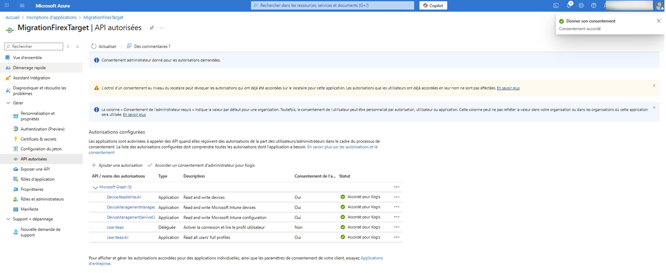This screenshot has width=666, height=273.
Task: Open Configuration du jeton
Action: pos(41,149)
